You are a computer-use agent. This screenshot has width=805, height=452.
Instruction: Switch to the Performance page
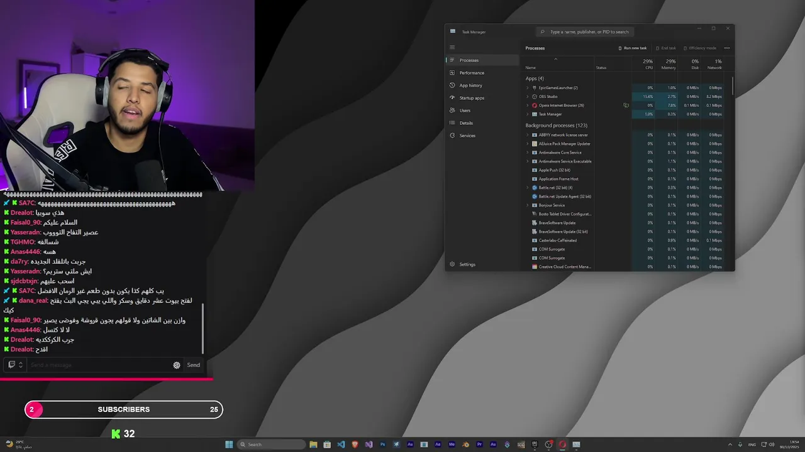click(x=483, y=73)
